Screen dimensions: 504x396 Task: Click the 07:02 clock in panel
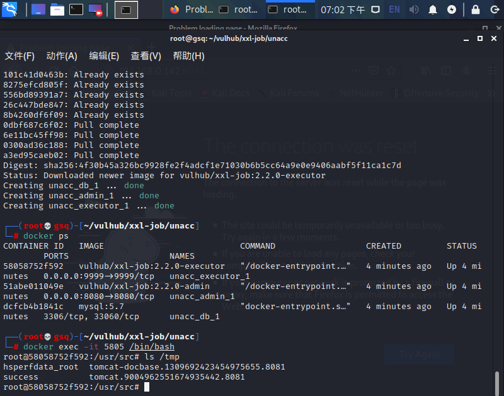coord(343,10)
